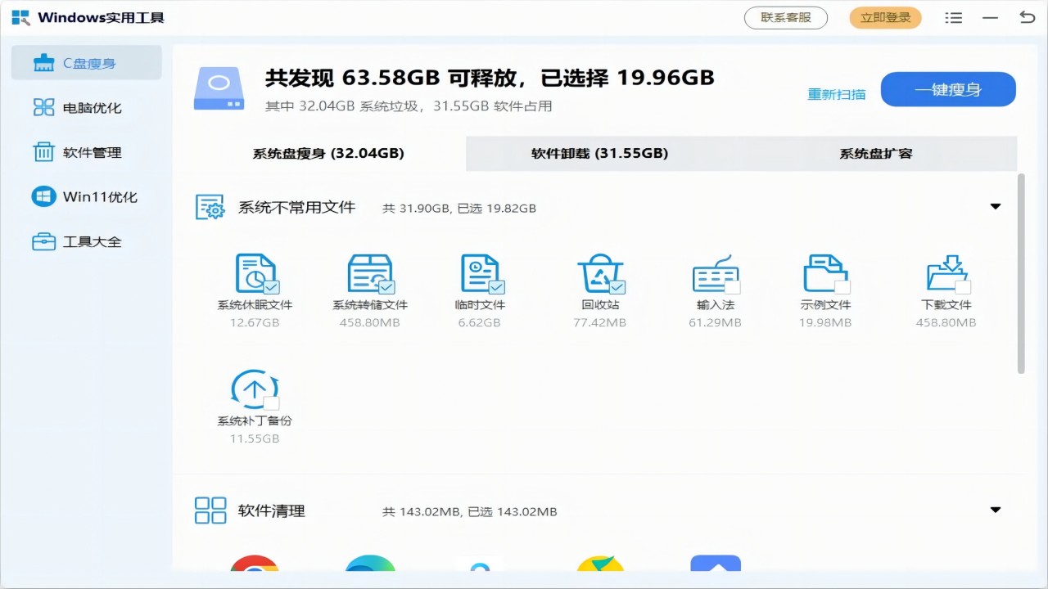Open the 工具大全 toolbox icon
The height and width of the screenshot is (589, 1048).
(43, 242)
